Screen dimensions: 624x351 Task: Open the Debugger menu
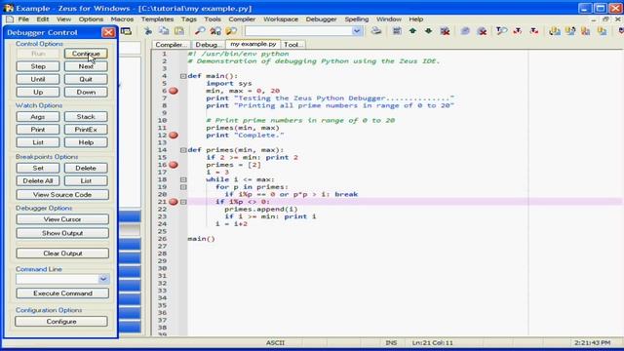tap(321, 19)
